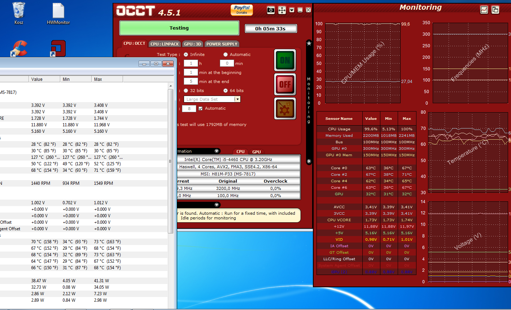
Task: Click the '38.47 W' power value in HWMonitor
Action: (38, 281)
